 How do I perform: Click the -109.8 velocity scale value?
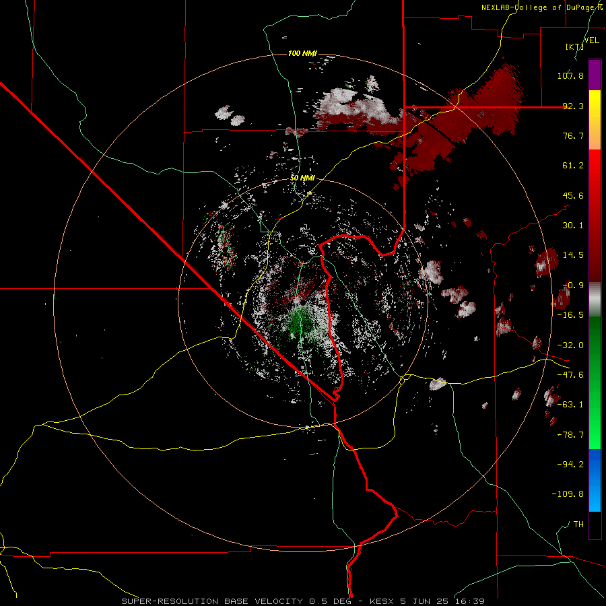click(x=568, y=494)
